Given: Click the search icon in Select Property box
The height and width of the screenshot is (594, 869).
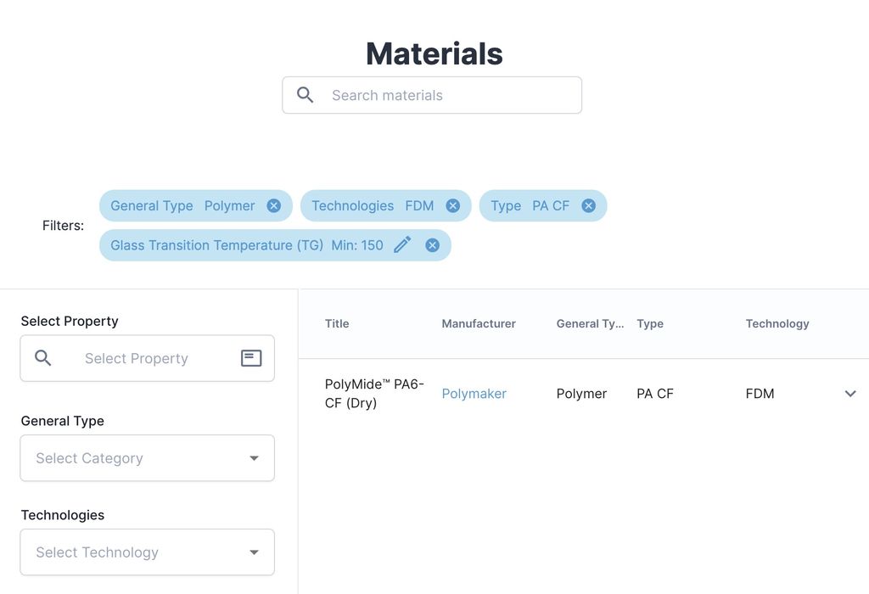Looking at the screenshot, I should point(43,358).
